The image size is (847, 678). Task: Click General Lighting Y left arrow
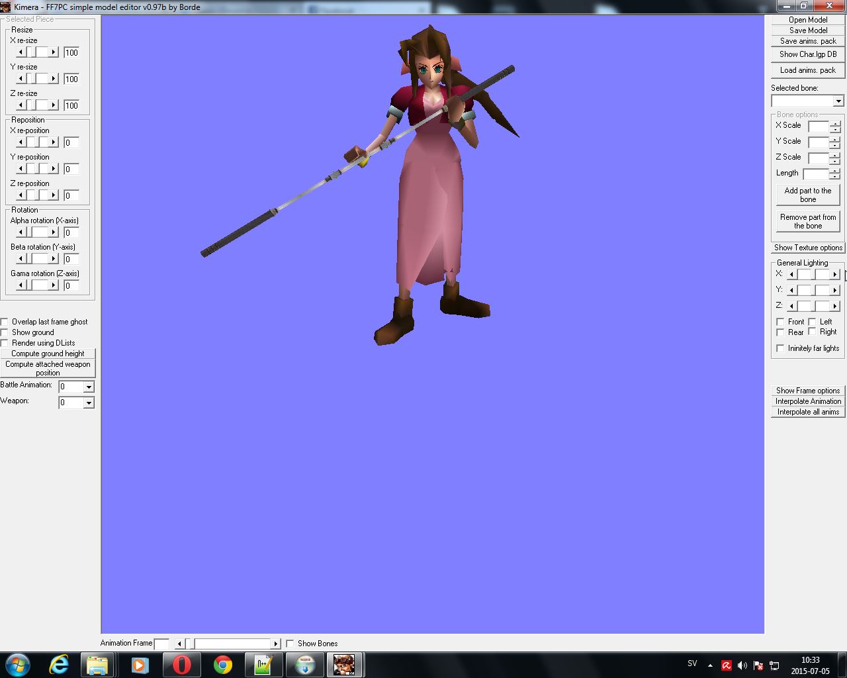tap(791, 290)
